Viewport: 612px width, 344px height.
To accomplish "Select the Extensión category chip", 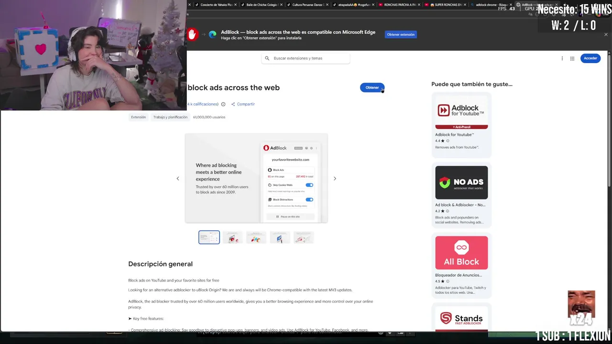I will 138,117.
